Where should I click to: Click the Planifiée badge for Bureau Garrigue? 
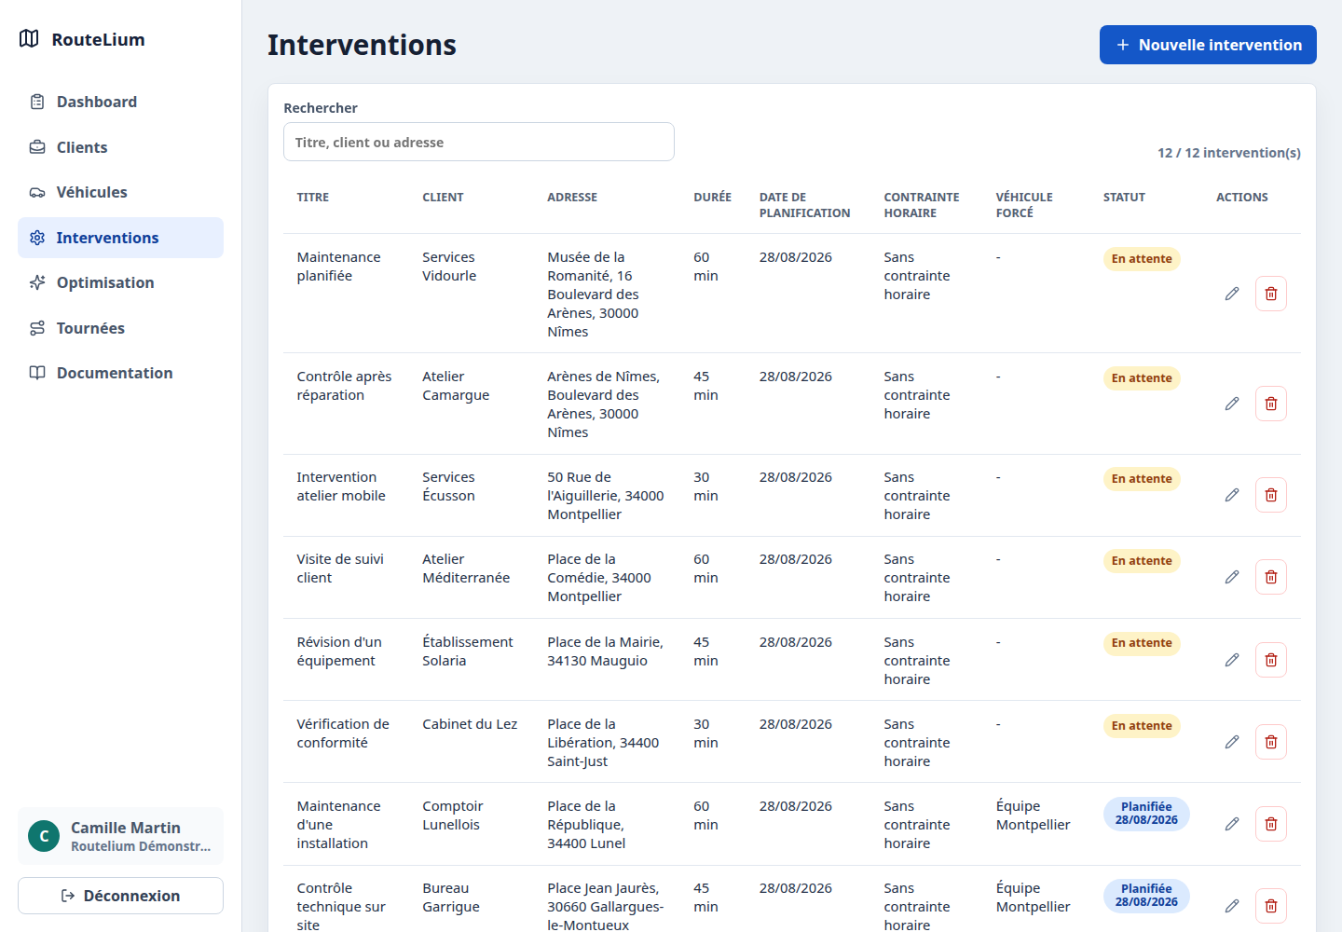point(1146,896)
